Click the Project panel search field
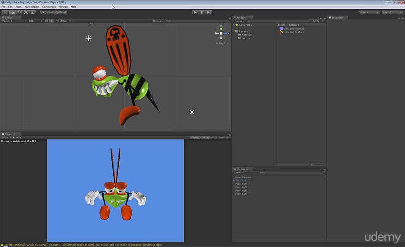Viewport: 405px width, 247px height. [278, 21]
